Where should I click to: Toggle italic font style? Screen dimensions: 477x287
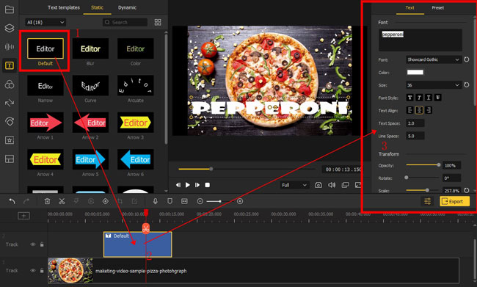click(x=419, y=98)
